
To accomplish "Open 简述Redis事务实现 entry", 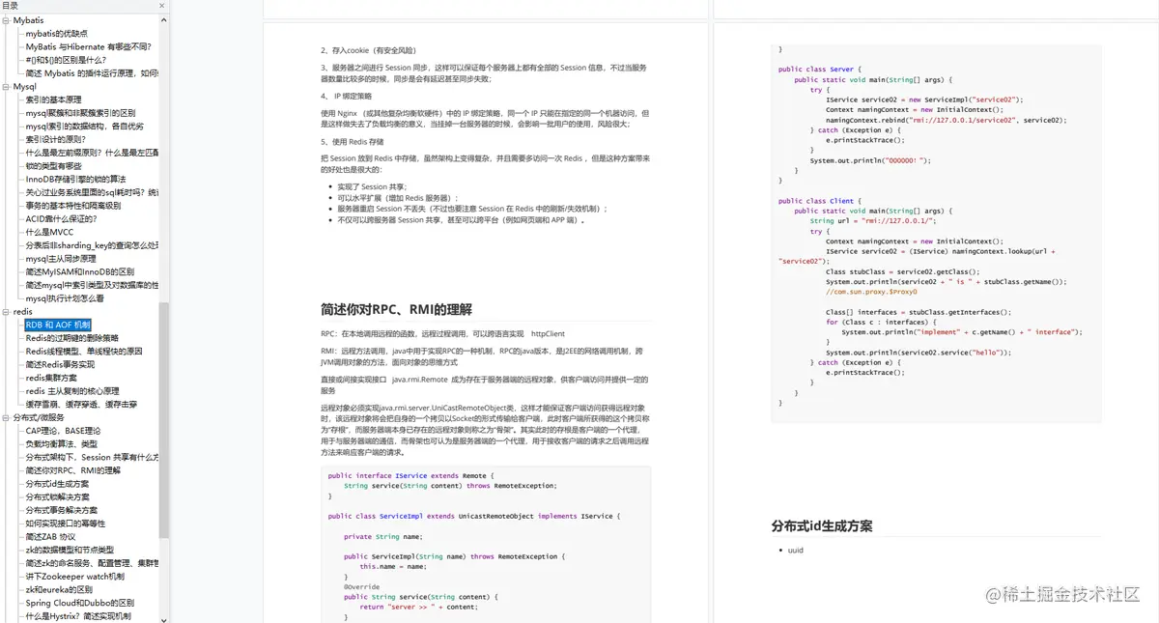I will (x=60, y=365).
